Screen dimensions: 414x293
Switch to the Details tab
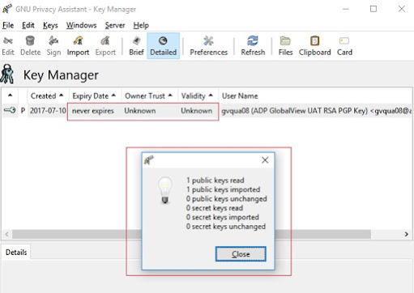(16, 253)
